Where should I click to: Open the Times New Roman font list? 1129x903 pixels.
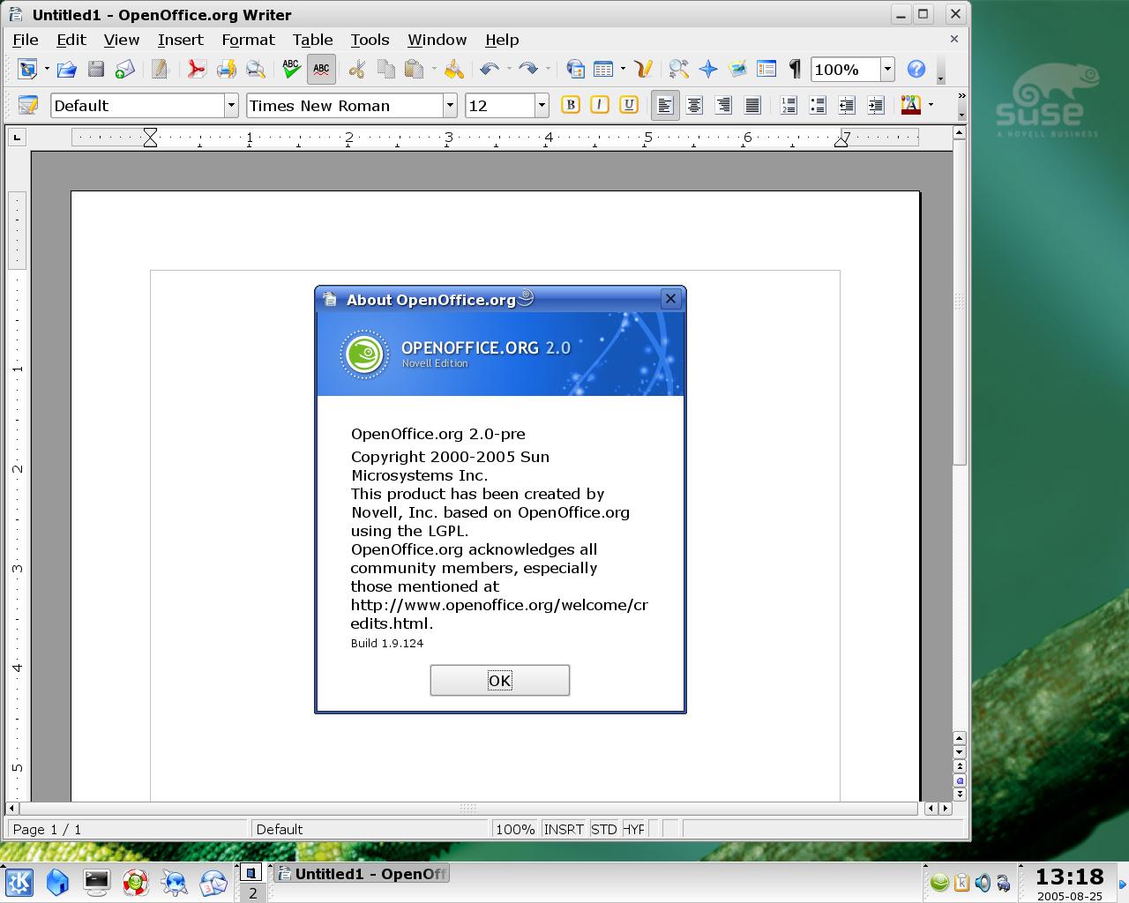point(450,106)
